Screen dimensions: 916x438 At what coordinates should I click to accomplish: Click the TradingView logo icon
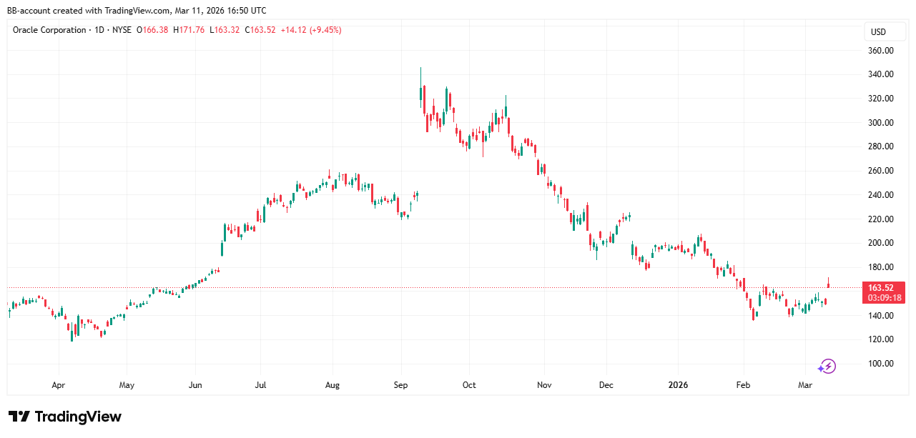[19, 417]
